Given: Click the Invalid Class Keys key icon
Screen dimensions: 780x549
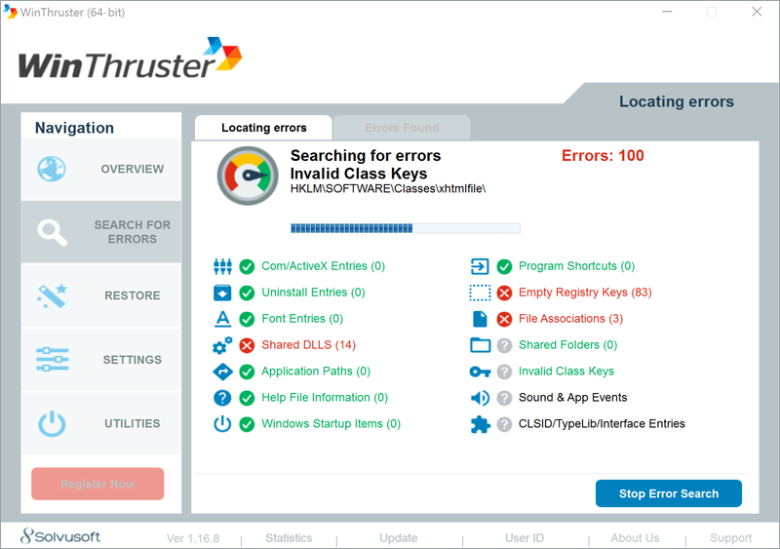Looking at the screenshot, I should coord(480,372).
